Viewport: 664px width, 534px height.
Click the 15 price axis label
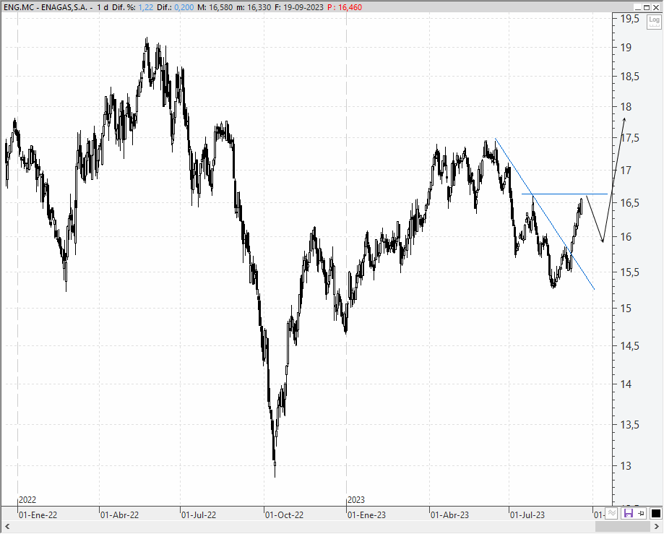[x=626, y=309]
